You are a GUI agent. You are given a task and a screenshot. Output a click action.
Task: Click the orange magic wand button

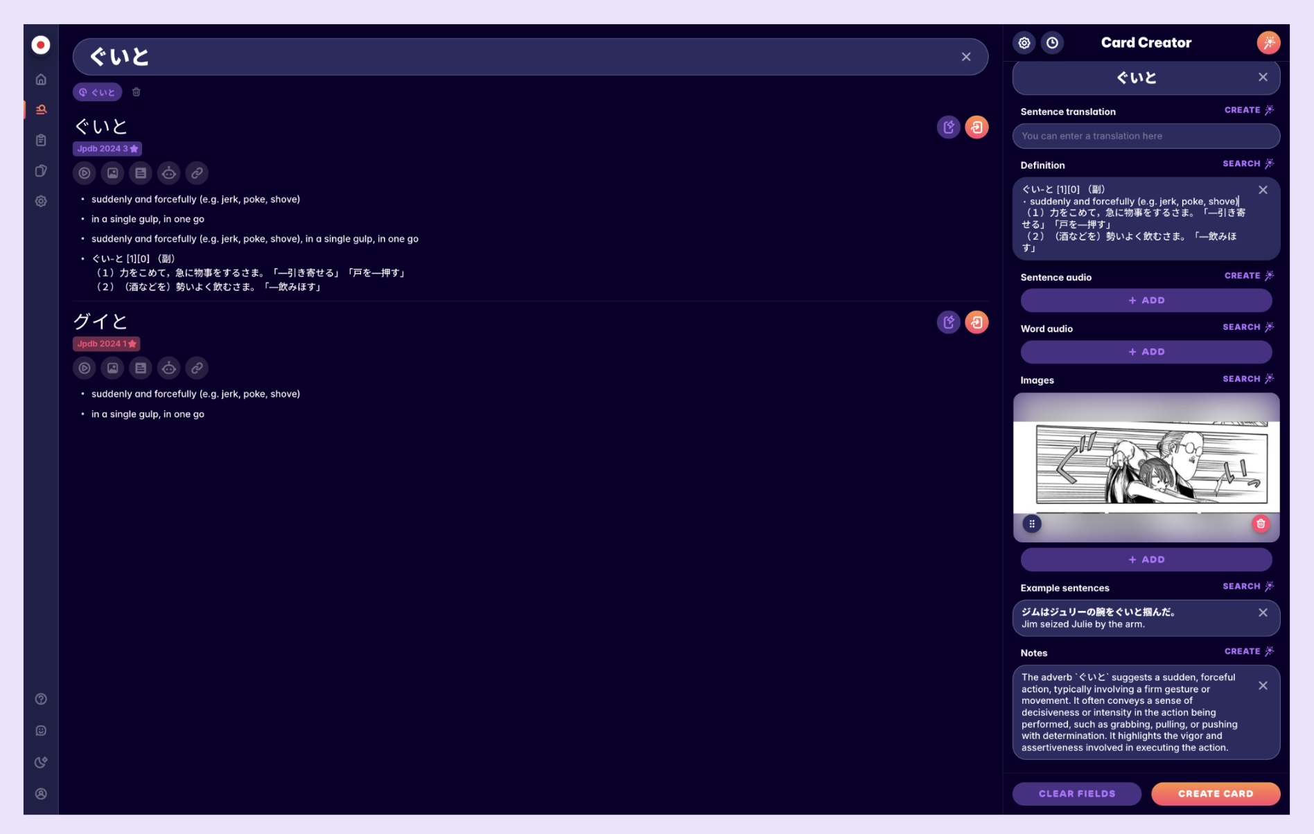pyautogui.click(x=1268, y=43)
